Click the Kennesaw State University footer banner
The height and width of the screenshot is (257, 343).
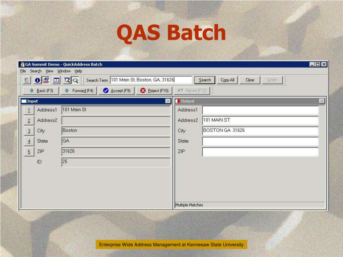[171, 245]
